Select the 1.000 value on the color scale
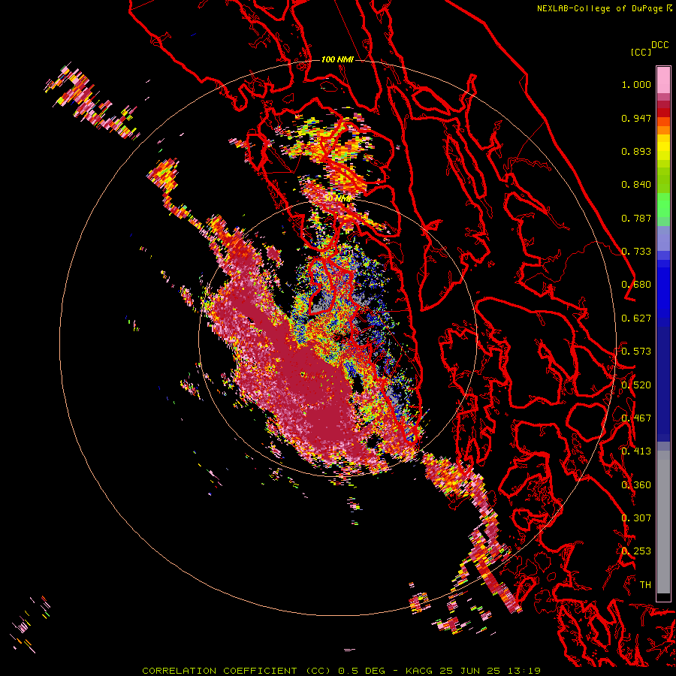The height and width of the screenshot is (676, 676). 636,84
